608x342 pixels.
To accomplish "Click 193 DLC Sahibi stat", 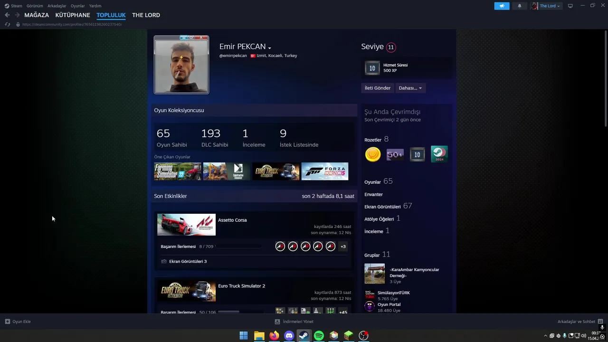I will pos(215,138).
